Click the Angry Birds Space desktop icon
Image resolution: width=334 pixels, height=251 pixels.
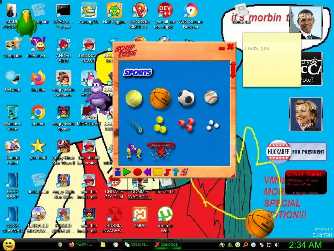pos(64,118)
